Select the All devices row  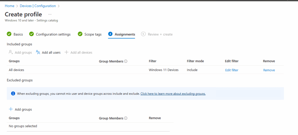pyautogui.click(x=17, y=70)
